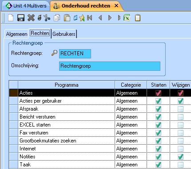The image size is (191, 169).
Task: Click the blue book icon
Action: point(76,18)
